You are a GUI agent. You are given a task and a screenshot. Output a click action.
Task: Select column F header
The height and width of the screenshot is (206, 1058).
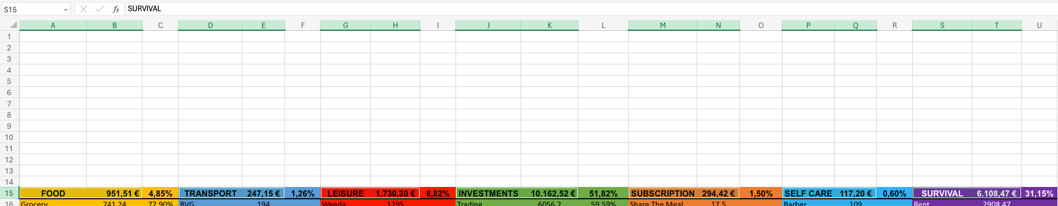tap(303, 25)
